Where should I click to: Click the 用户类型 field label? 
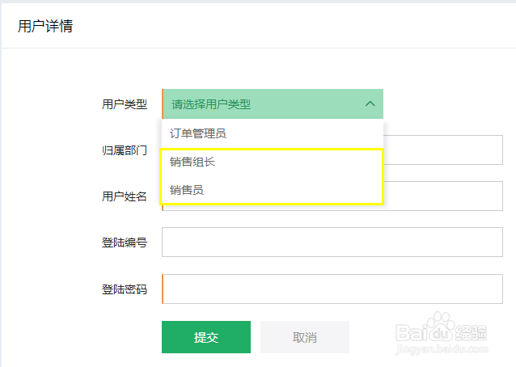125,104
